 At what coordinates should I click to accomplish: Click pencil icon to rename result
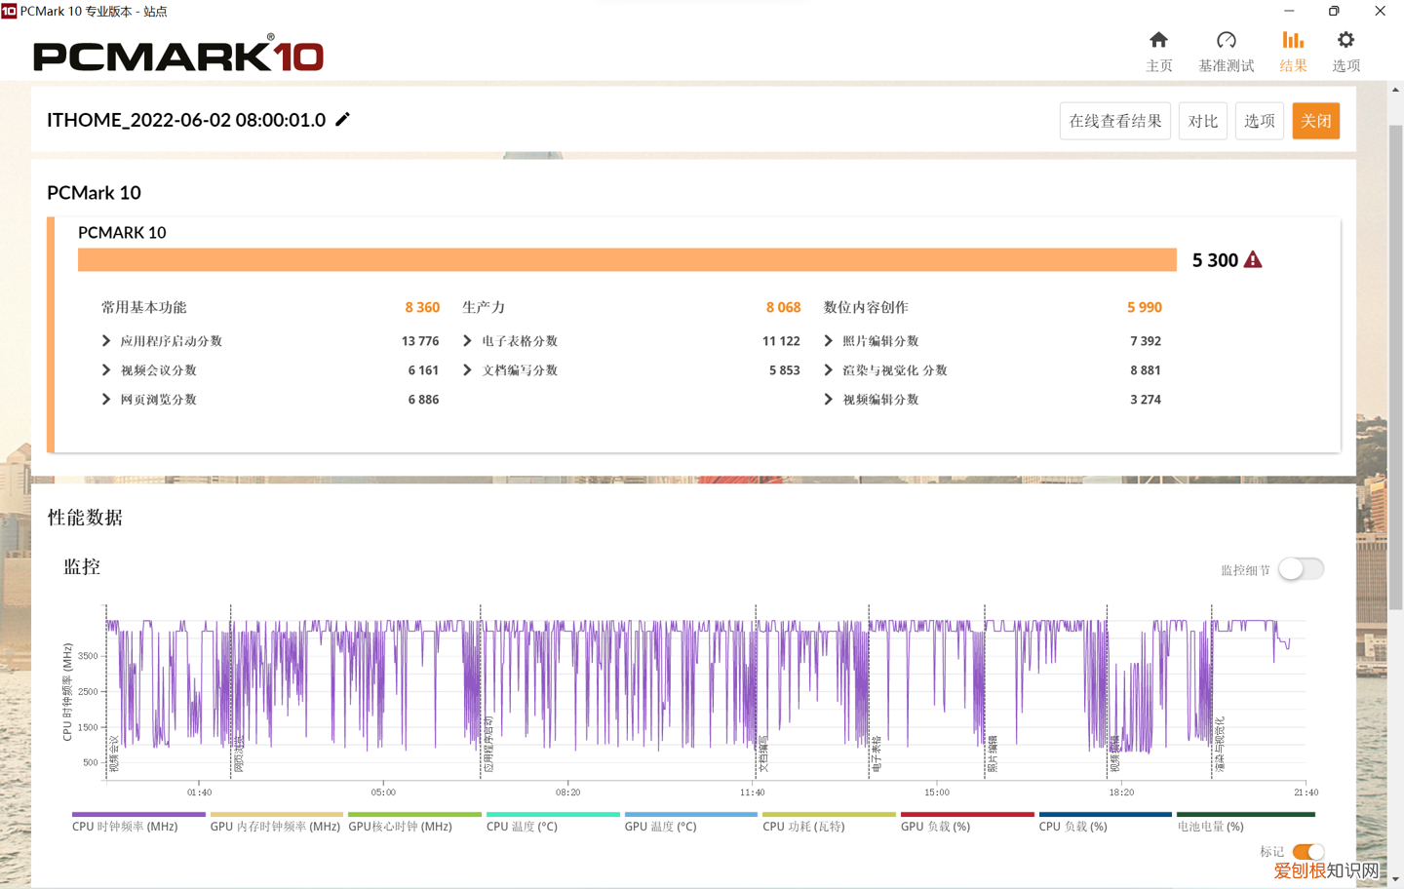(x=342, y=119)
